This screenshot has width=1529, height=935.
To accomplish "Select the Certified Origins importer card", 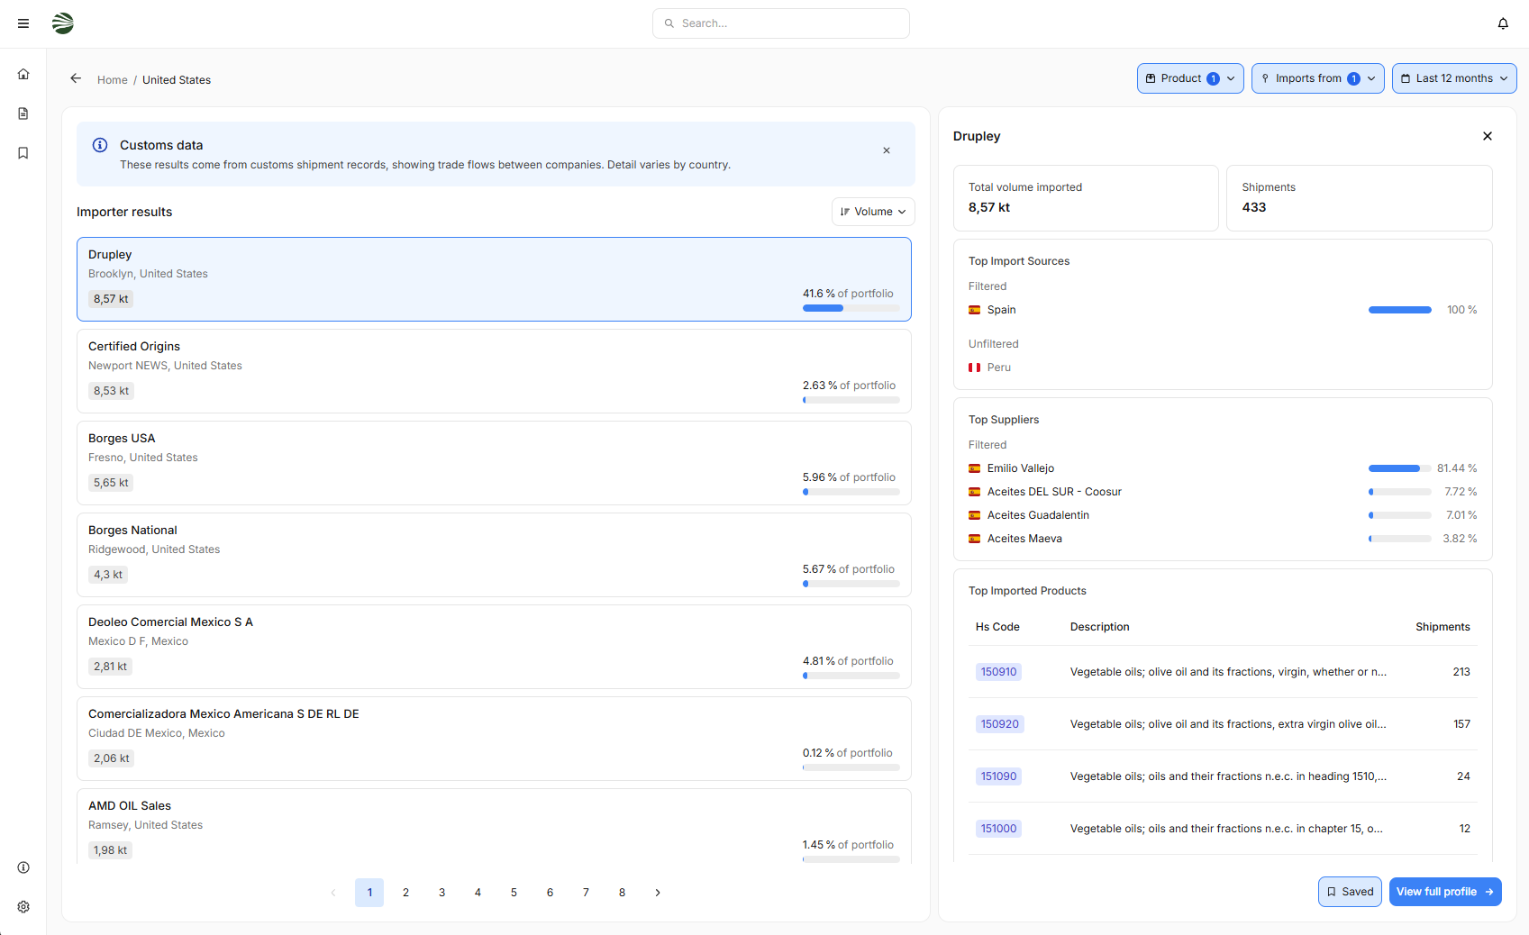I will tap(494, 371).
